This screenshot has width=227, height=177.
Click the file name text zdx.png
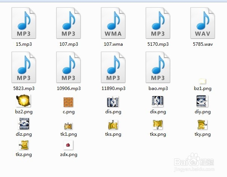tap(69, 154)
